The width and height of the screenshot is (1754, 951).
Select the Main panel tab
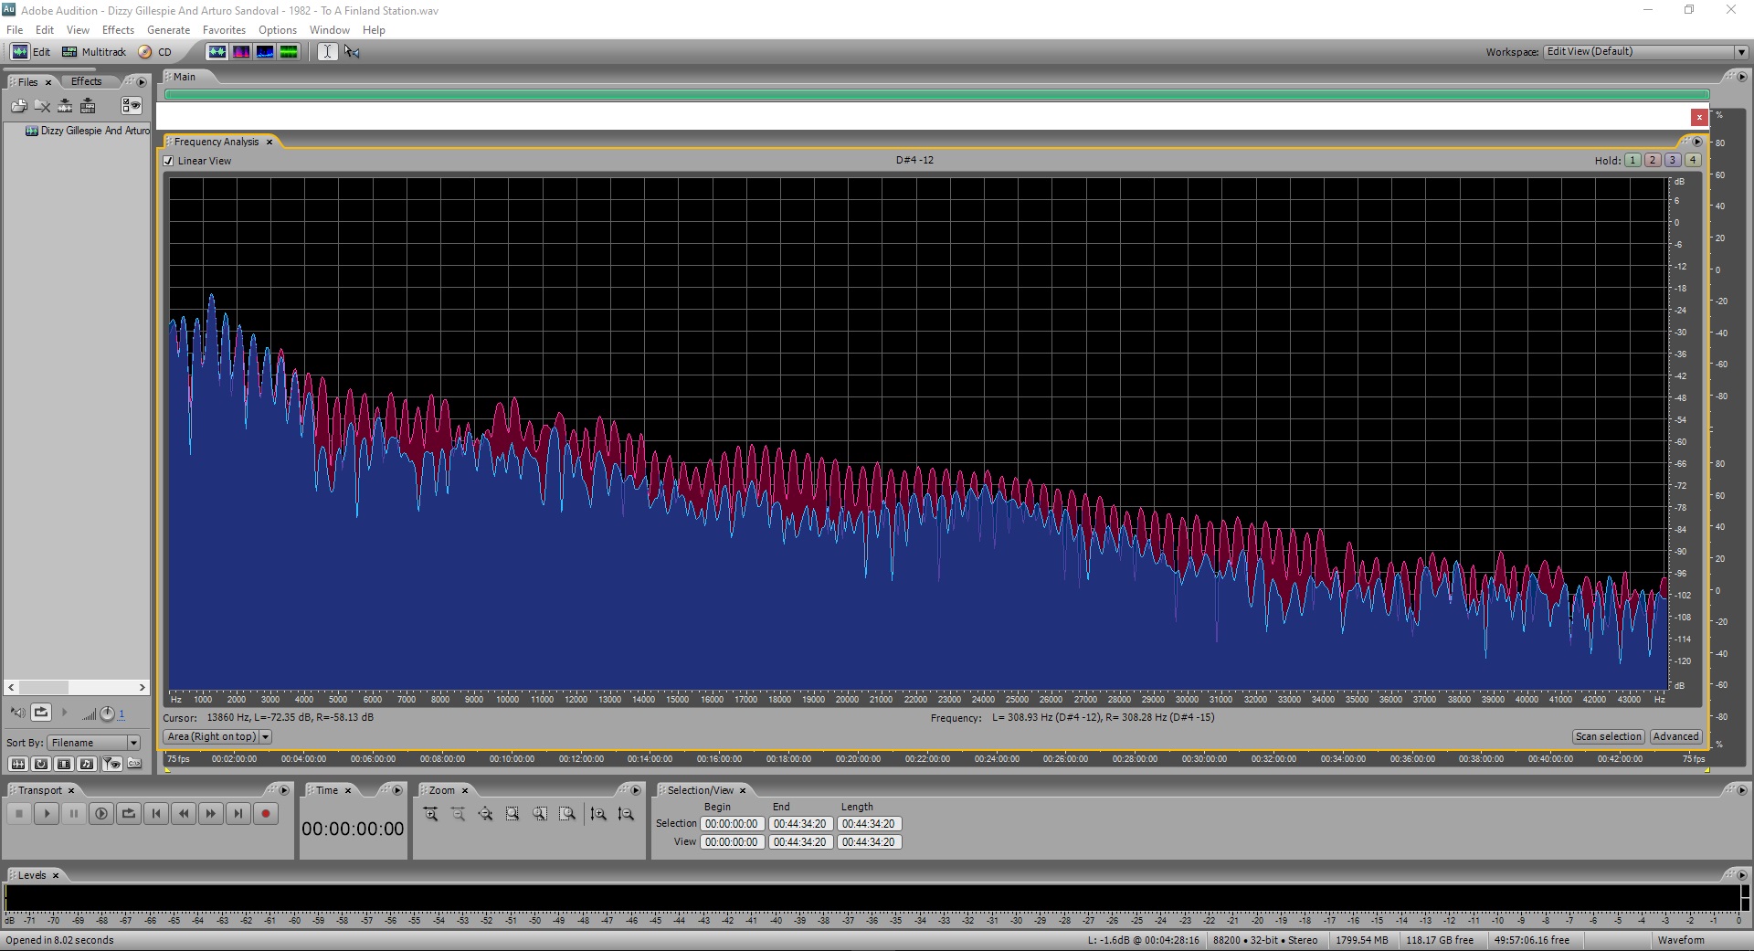[x=185, y=77]
